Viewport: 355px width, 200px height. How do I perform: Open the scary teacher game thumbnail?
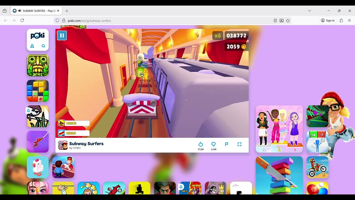165,188
